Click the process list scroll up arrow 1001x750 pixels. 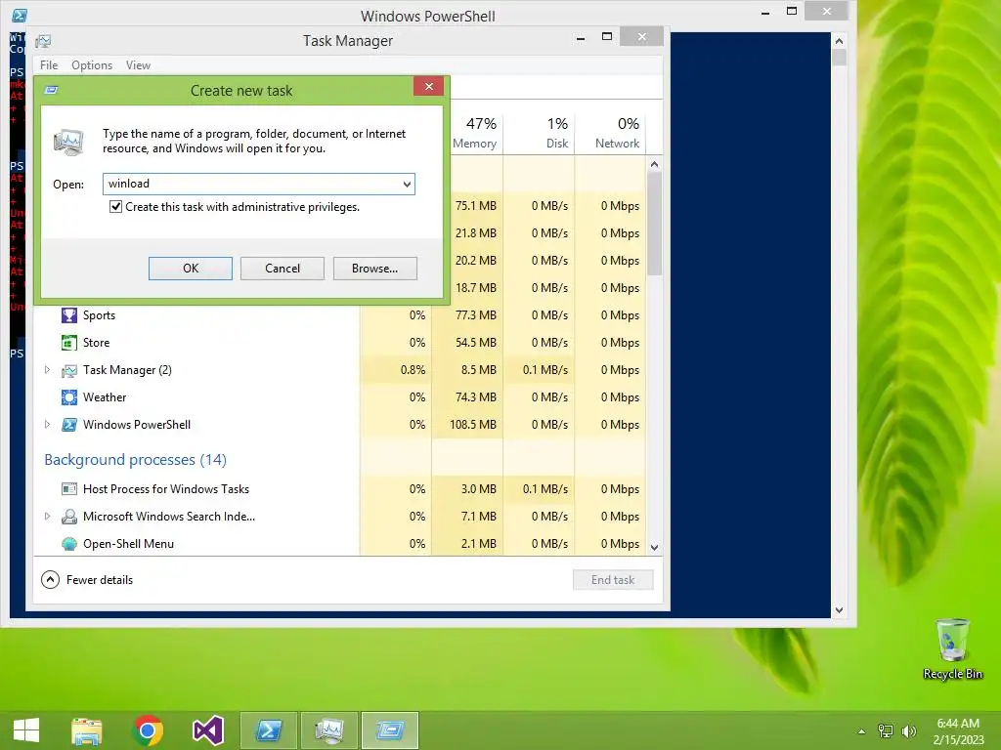(x=654, y=164)
